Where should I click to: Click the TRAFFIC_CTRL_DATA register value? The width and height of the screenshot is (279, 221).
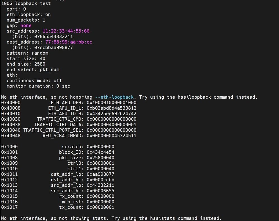pos(111,125)
